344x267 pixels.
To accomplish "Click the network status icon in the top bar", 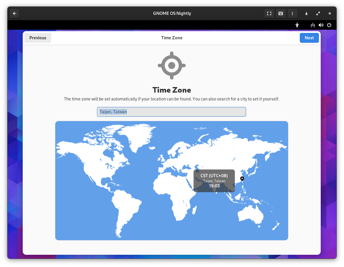I will click(x=313, y=25).
